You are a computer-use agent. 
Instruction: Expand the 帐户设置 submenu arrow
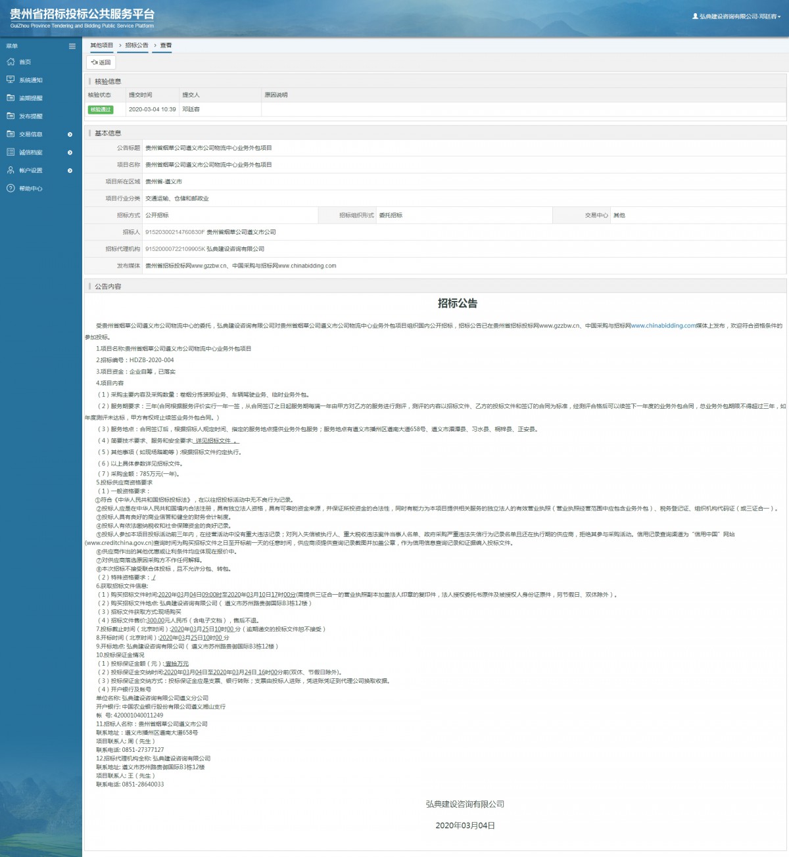pos(70,171)
